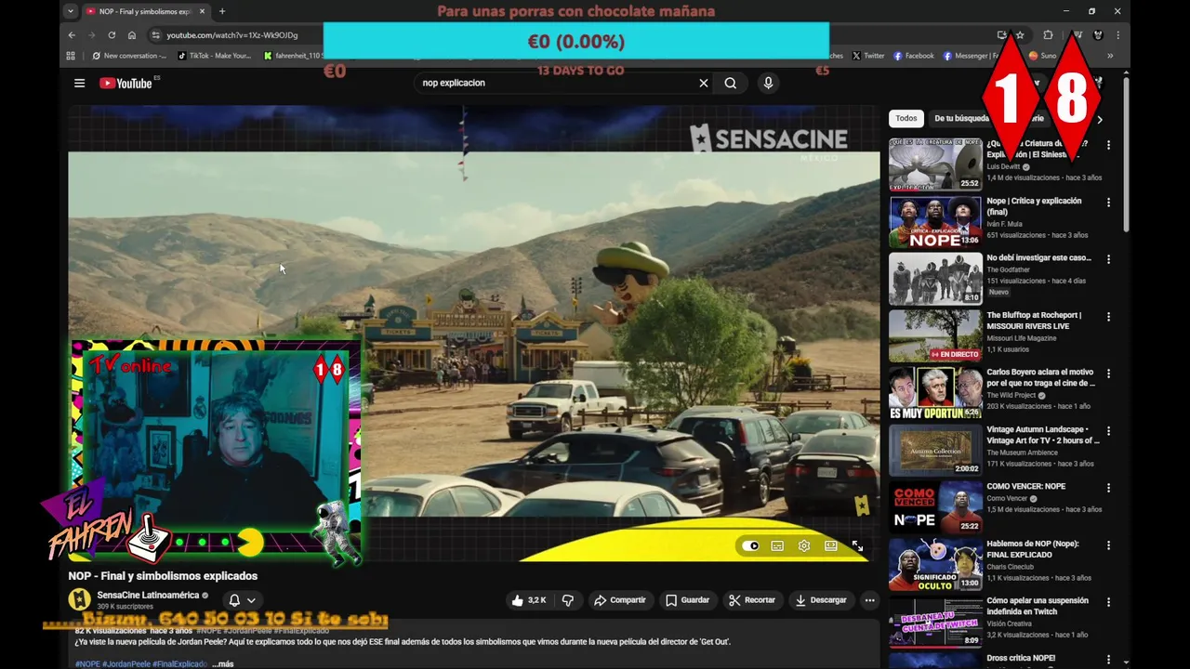This screenshot has height=669, width=1190.
Task: Open the Chrome three-dot menu
Action: click(x=1118, y=35)
